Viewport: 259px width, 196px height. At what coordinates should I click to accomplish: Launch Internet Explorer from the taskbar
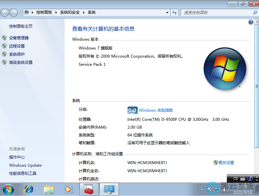click(29, 189)
